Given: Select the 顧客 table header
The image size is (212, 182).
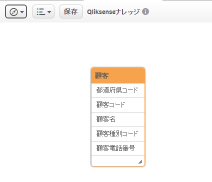Looking at the screenshot, I should [x=118, y=75].
